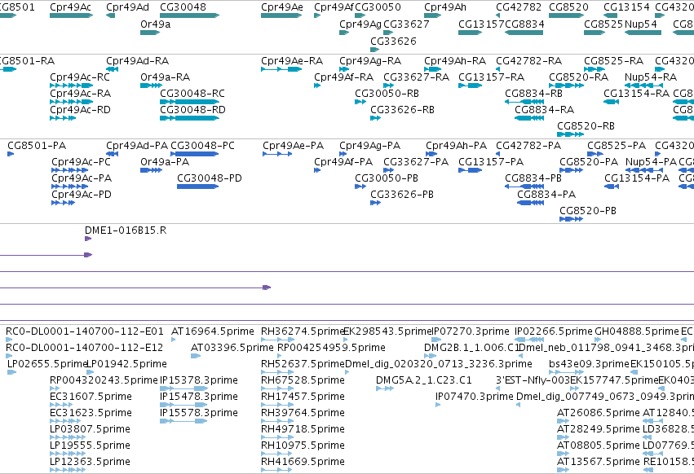
Task: Select transcript CG8834-RB
Action: 534,94
